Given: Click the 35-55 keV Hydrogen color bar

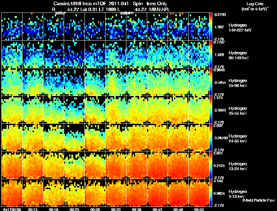Looking at the screenshot, I should (211, 109).
